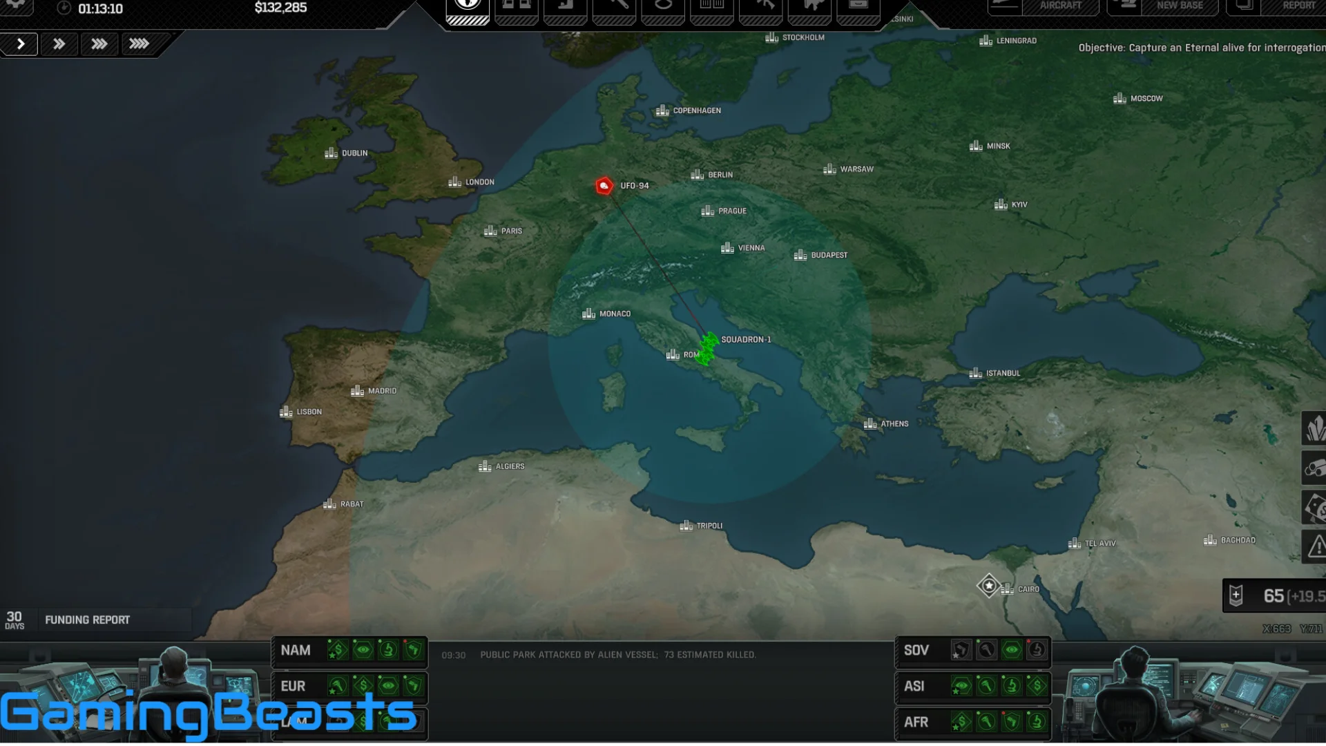Click the funds amount $132,285

[x=281, y=8]
